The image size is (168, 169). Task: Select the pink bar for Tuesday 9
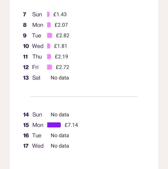click(50, 35)
